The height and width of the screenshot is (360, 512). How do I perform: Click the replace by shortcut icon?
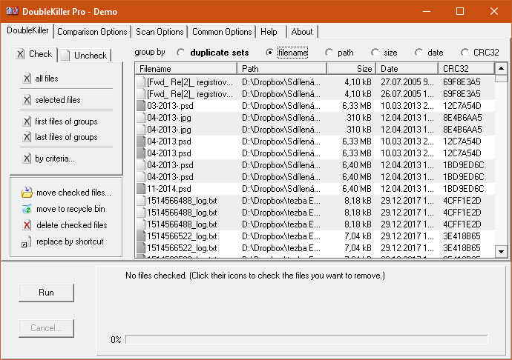[27, 242]
